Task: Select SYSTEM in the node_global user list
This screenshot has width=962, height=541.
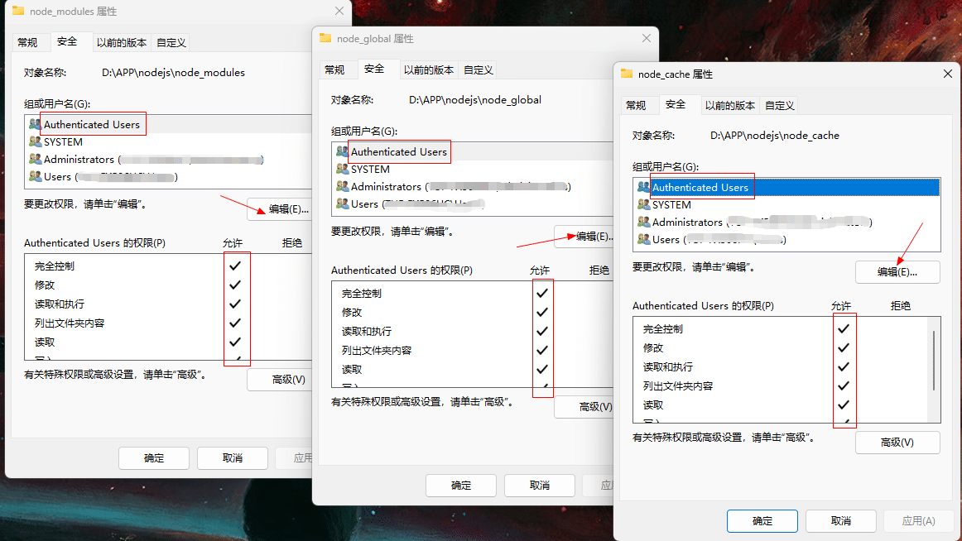Action: tap(370, 170)
